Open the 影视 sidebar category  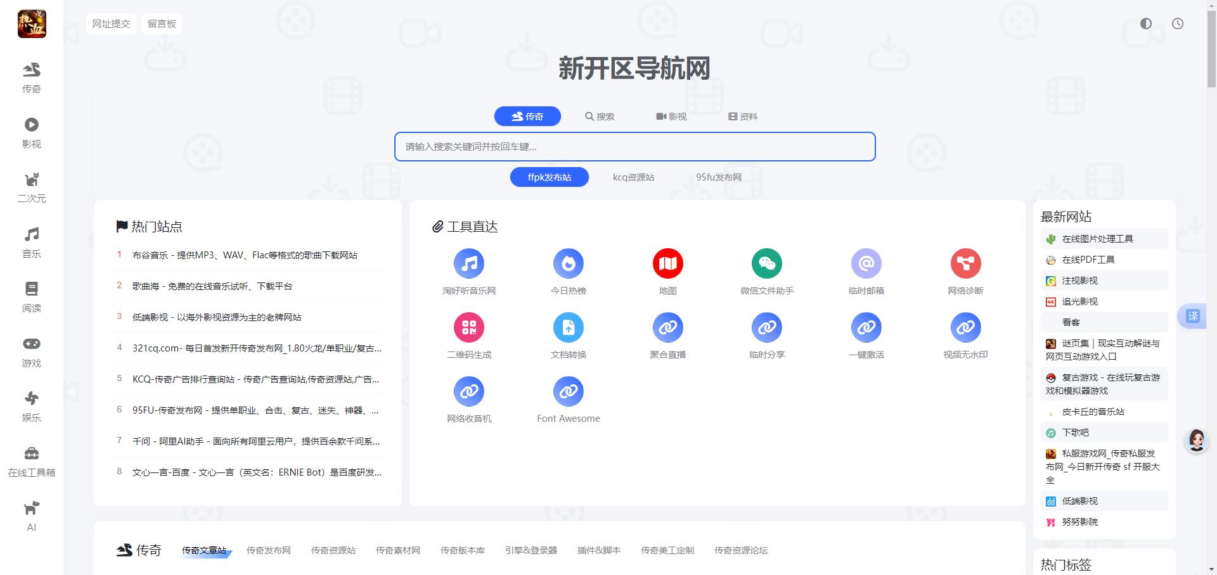tap(32, 133)
